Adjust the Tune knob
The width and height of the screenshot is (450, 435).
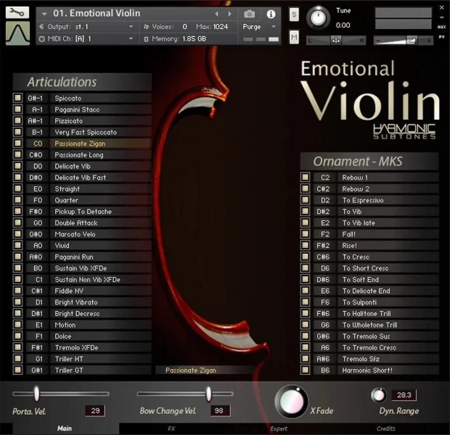pos(318,17)
